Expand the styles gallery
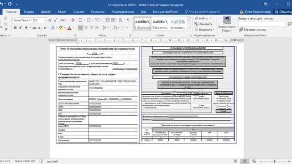The width and height of the screenshot is (292, 164). click(x=189, y=28)
